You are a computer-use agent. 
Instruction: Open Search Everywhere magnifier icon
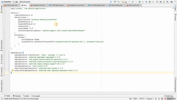(x=157, y=2)
